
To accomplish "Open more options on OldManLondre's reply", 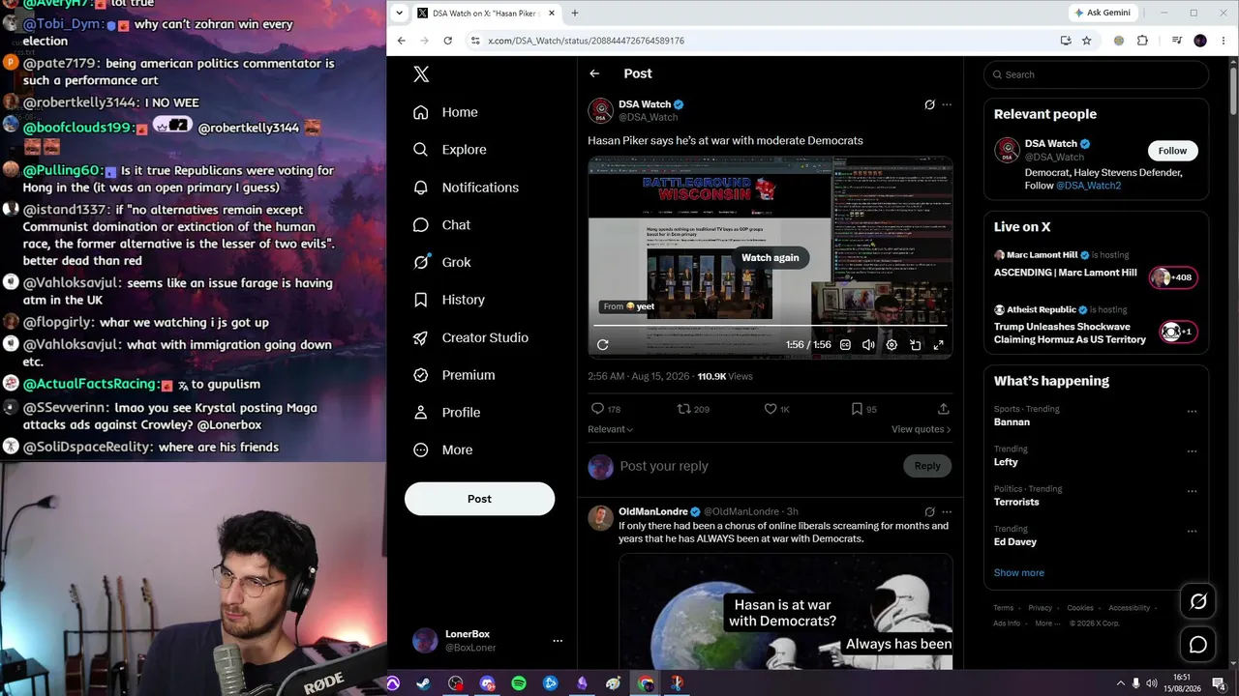I will point(947,511).
